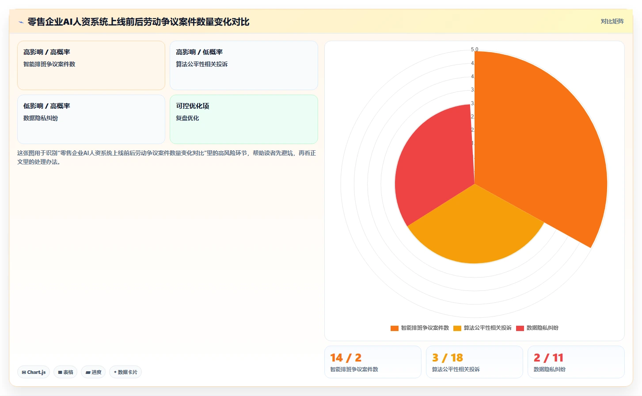Open the 2 / 11 stat card
642x396 pixels.
point(576,362)
